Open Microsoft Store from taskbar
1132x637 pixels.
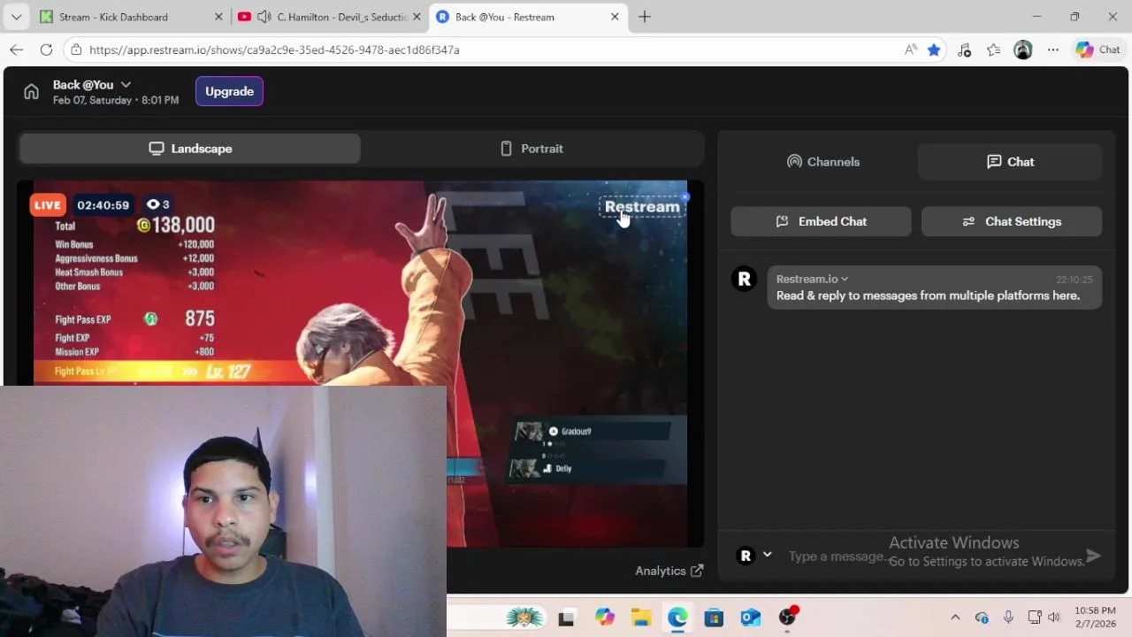point(714,618)
